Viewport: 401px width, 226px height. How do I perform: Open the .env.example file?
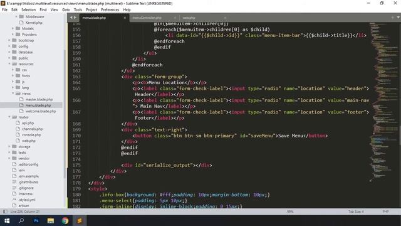click(x=28, y=176)
